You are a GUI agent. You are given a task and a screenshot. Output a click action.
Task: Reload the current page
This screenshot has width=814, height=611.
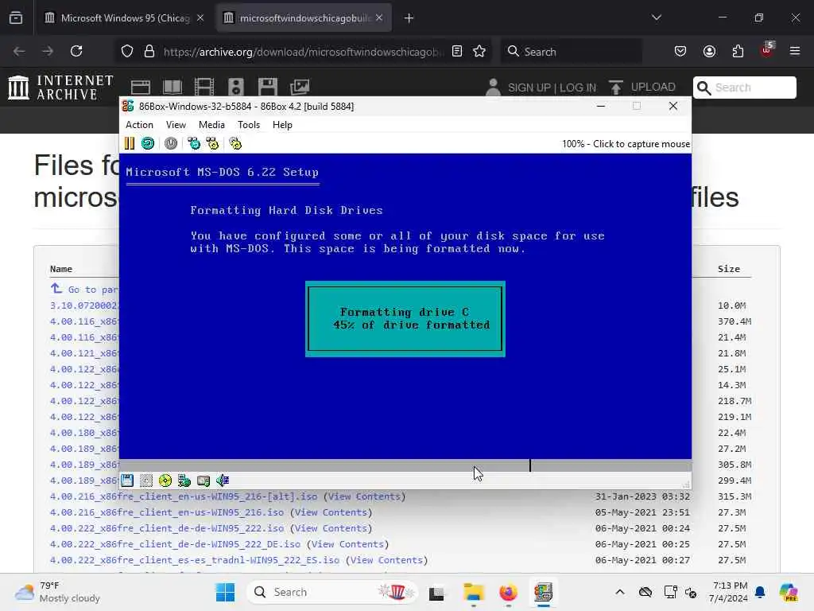point(76,51)
